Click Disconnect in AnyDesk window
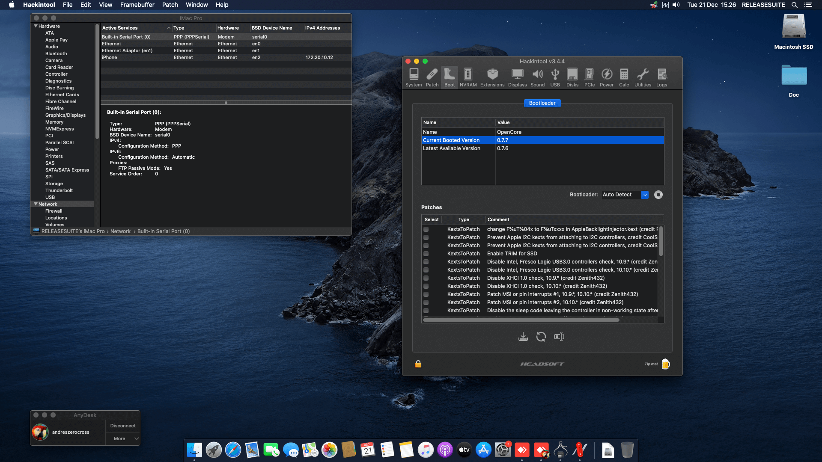822x462 pixels. tap(123, 426)
